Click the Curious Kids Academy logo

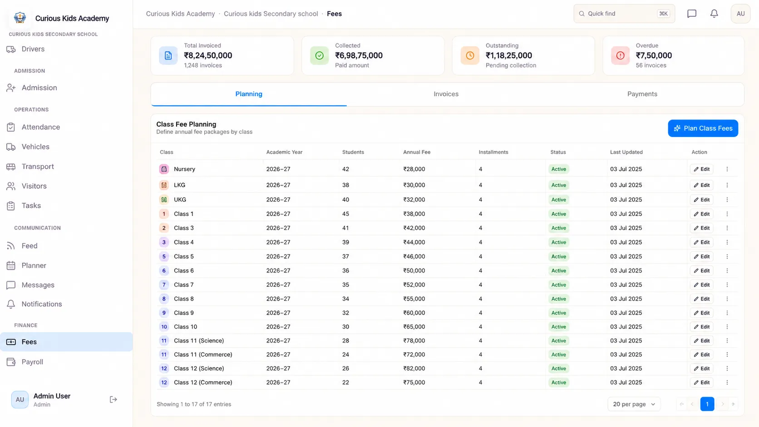(x=20, y=18)
